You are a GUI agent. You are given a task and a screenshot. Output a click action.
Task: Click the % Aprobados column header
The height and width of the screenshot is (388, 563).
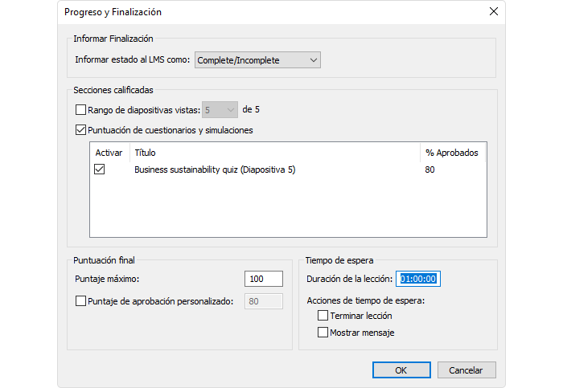(452, 153)
